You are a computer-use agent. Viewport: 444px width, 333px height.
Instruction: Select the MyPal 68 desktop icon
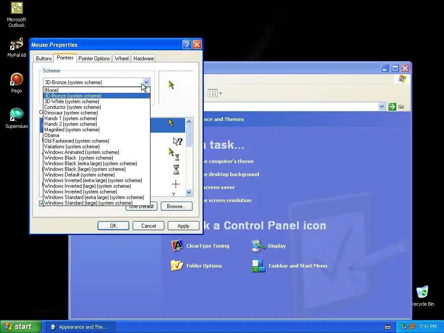(16, 48)
